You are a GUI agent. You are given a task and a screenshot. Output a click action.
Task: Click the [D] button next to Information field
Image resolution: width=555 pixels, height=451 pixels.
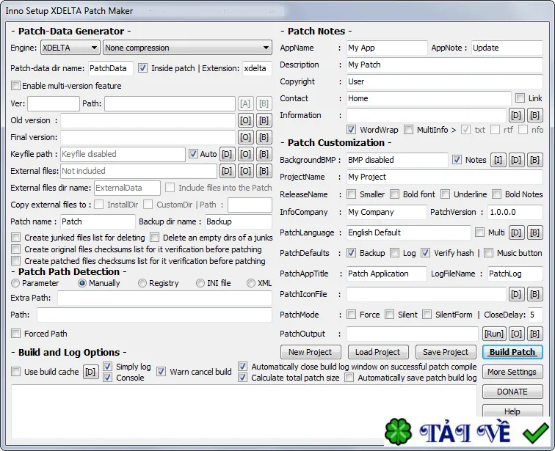pos(516,115)
